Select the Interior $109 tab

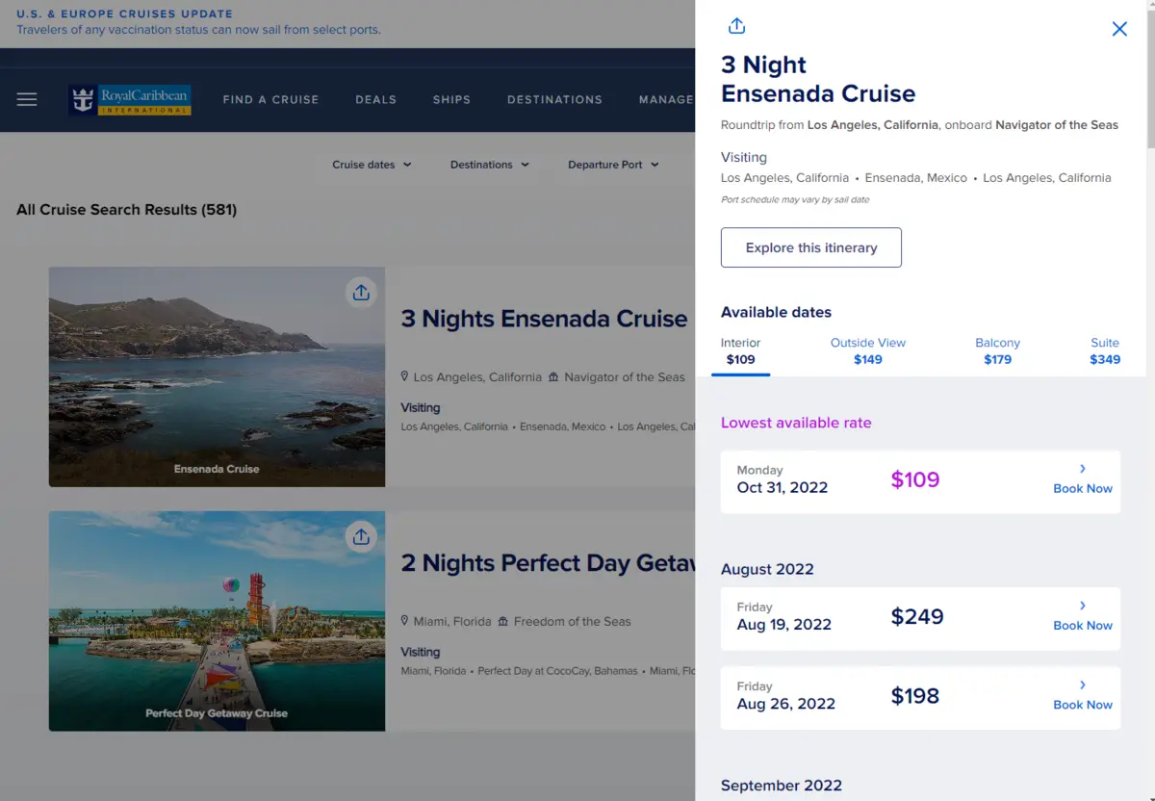pos(740,351)
